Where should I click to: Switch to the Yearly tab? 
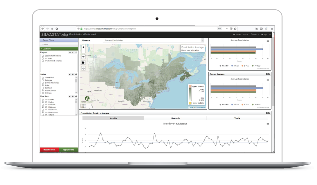pos(237,118)
